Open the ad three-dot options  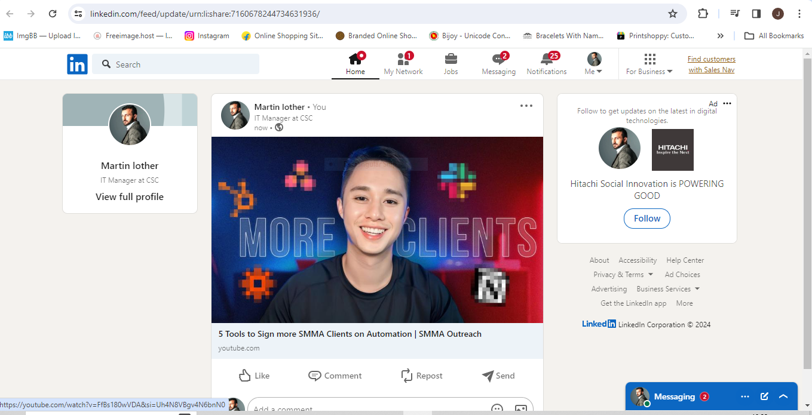(727, 103)
